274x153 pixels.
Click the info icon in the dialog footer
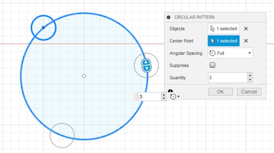[170, 91]
